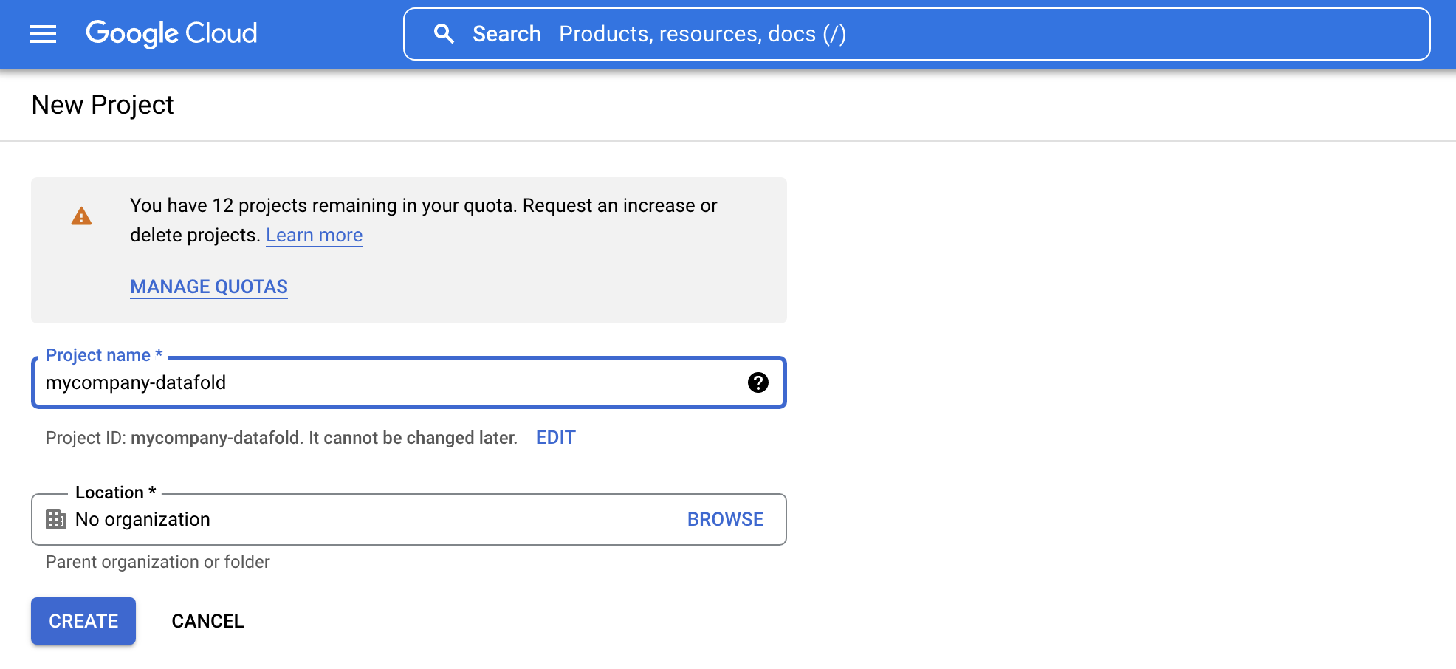Select the No organization location field
Screen dimensions: 1456x669
point(408,519)
